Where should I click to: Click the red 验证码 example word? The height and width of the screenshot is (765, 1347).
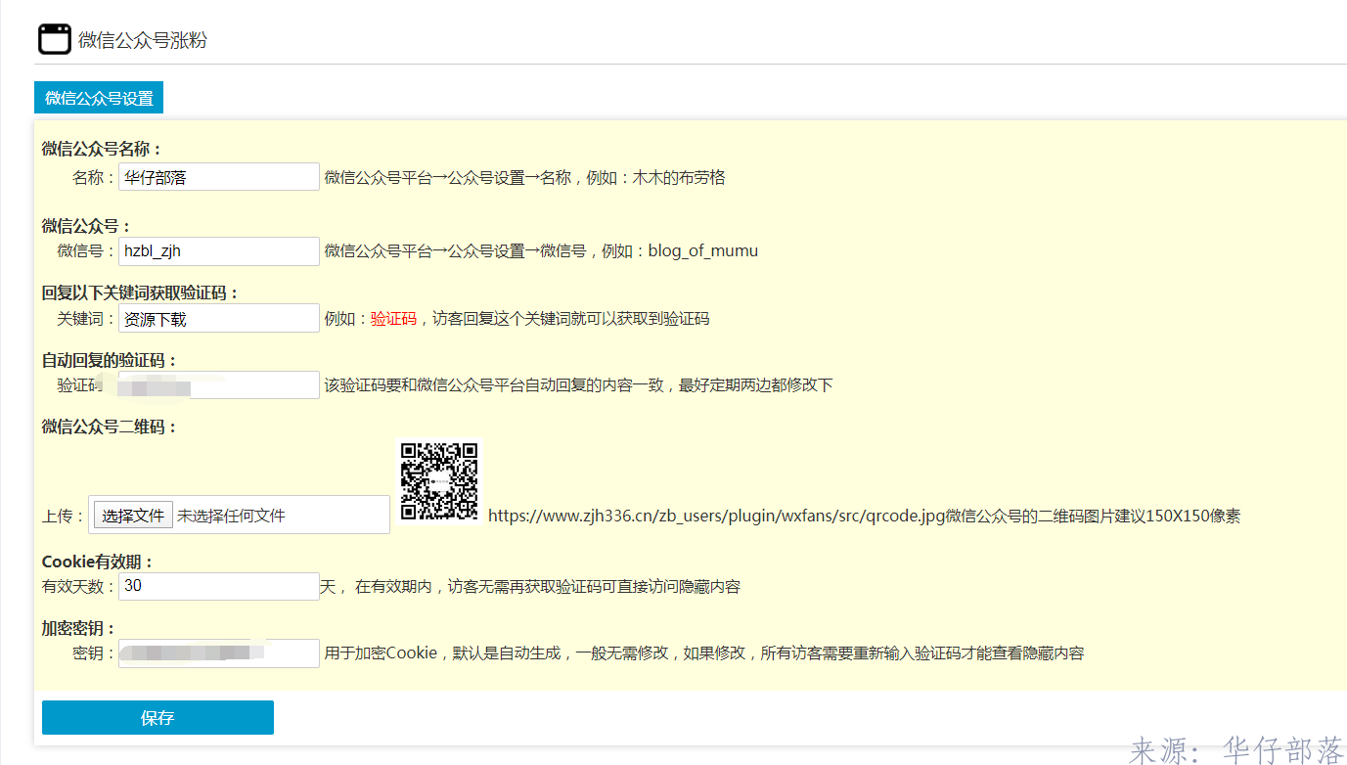(393, 319)
